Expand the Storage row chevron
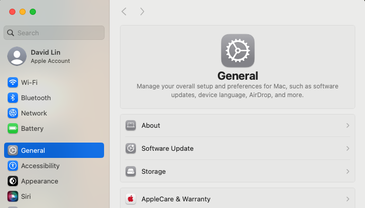Viewport: 365px width, 208px height. 348,171
